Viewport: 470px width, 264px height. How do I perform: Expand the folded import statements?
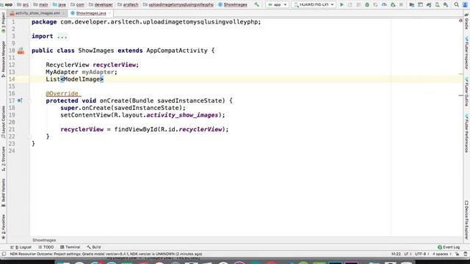(x=62, y=36)
